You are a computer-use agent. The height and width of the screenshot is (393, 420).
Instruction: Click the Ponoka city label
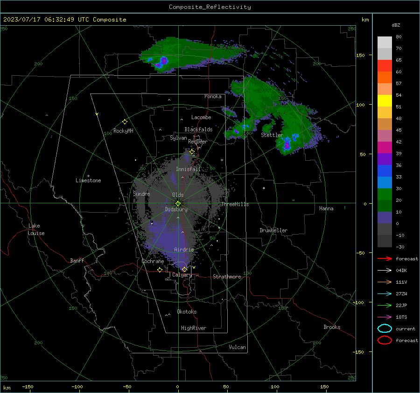point(213,96)
